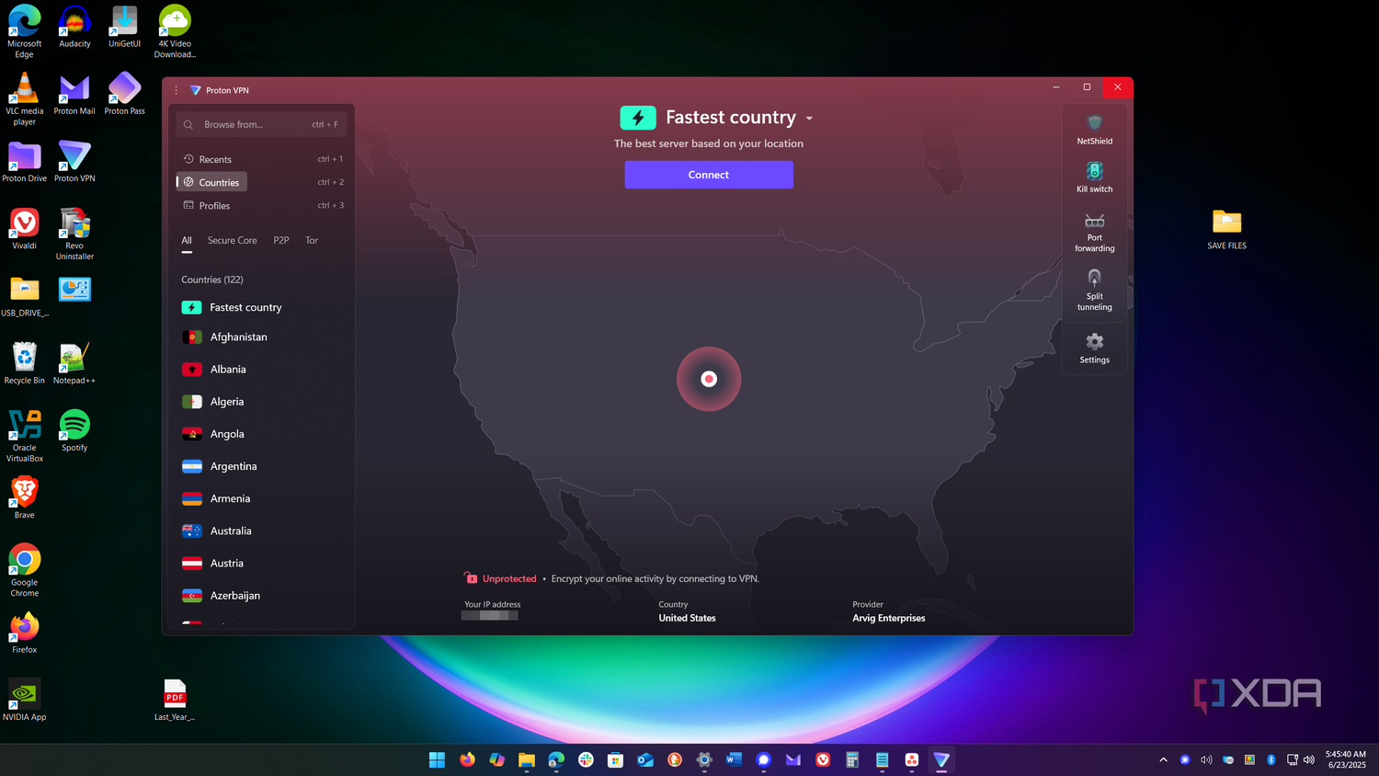This screenshot has width=1379, height=776.
Task: Select the Oracle VirtualBox desktop icon
Action: click(25, 437)
